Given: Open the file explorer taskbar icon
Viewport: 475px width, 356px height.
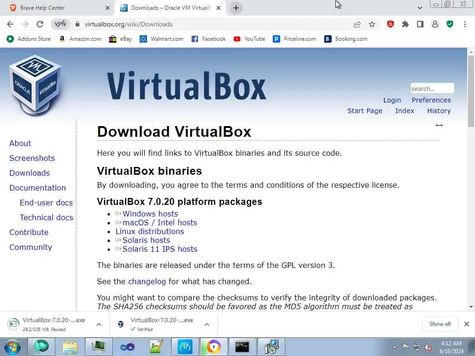Looking at the screenshot, I should pos(70,347).
